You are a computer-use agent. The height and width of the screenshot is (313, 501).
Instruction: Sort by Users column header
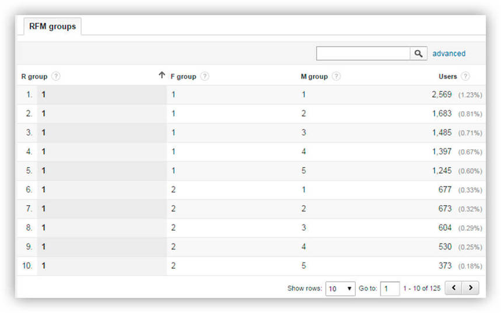448,76
